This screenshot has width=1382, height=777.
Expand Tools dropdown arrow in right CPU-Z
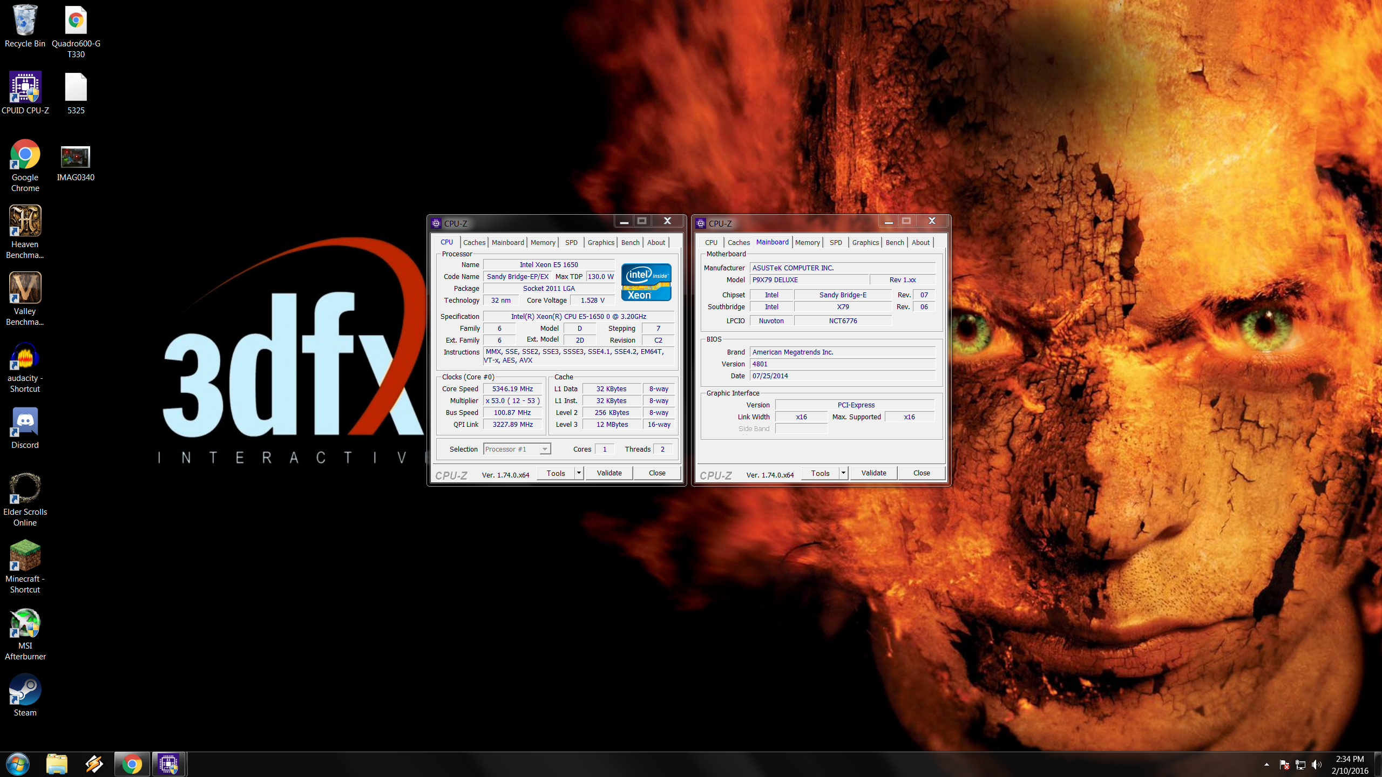(843, 473)
